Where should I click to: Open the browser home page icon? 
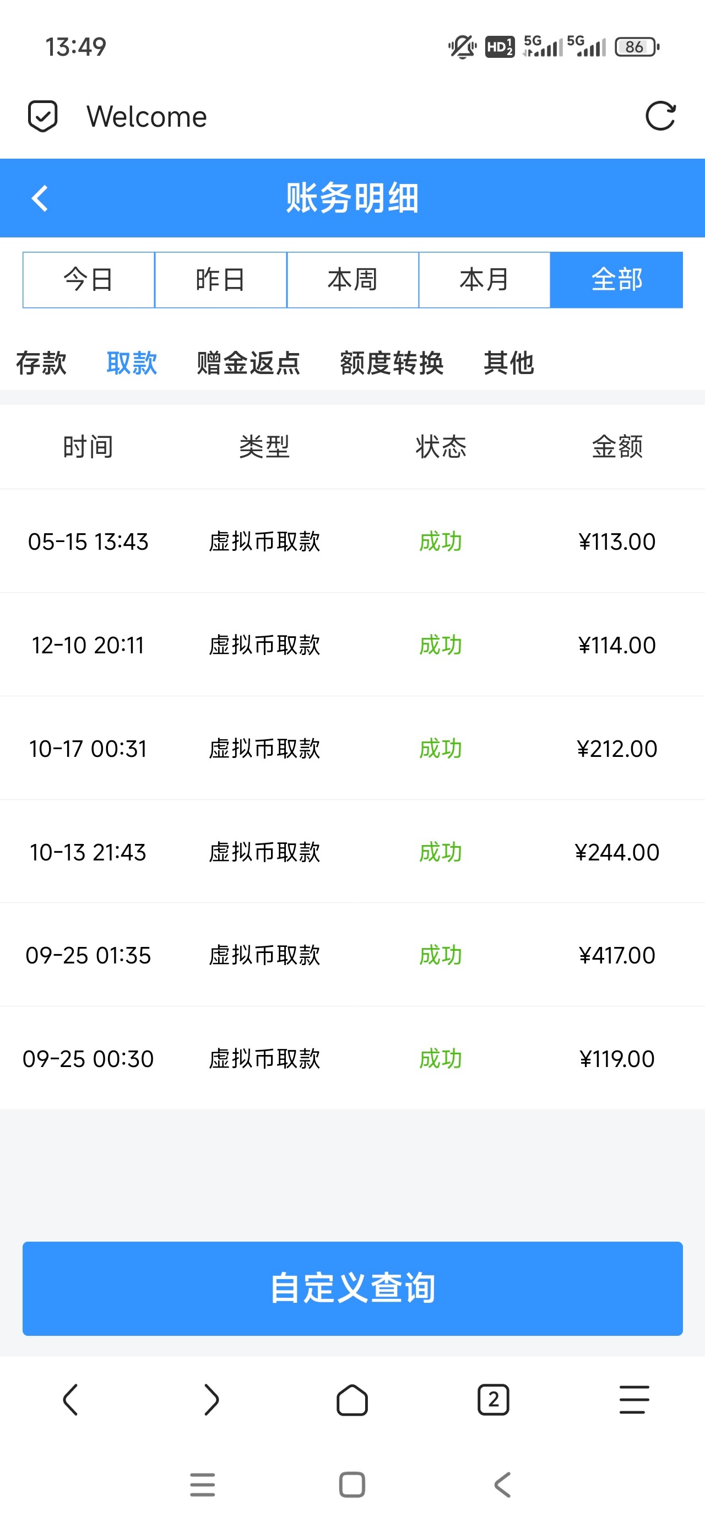[352, 1400]
